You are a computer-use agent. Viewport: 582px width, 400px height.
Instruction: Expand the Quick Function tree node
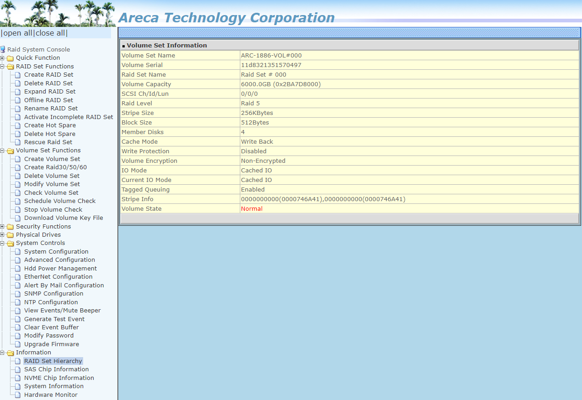point(2,58)
